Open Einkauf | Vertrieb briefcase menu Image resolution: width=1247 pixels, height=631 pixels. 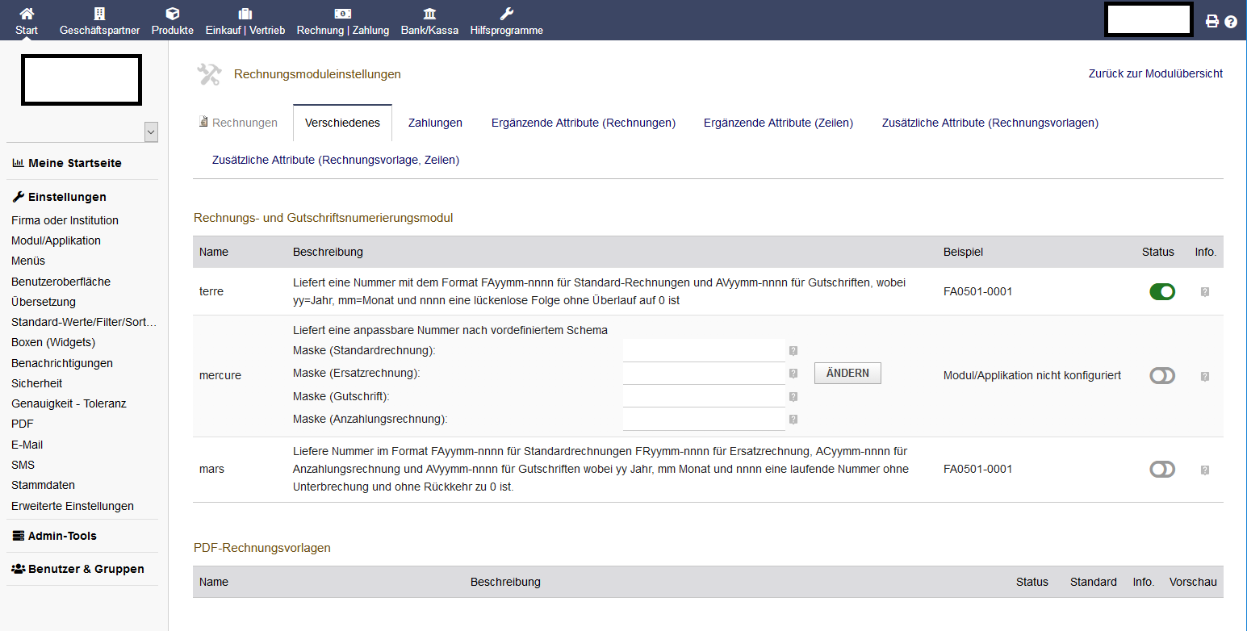pos(245,14)
